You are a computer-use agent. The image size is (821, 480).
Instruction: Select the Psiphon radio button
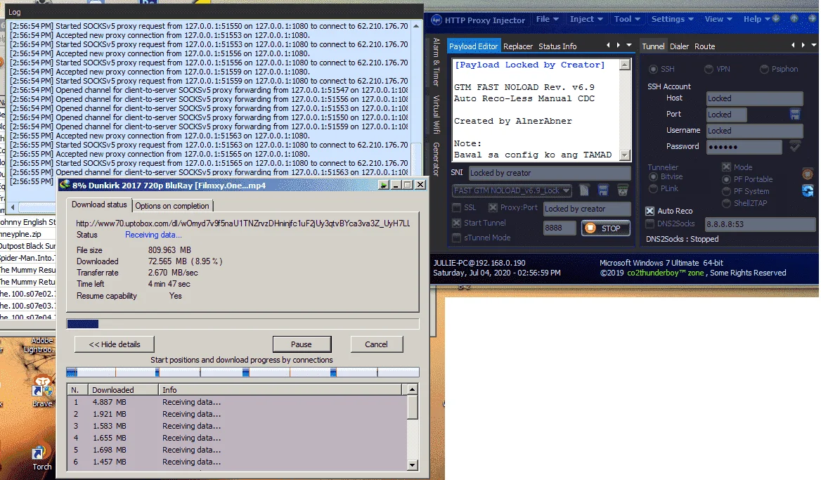(764, 69)
